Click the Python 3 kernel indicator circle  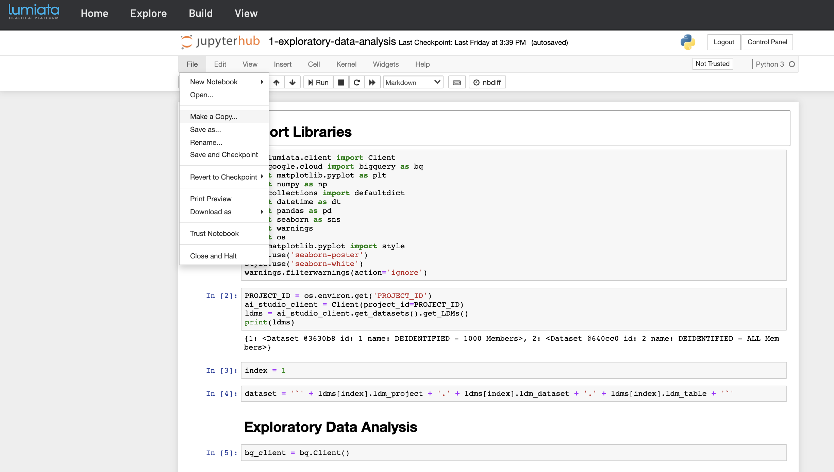(x=792, y=64)
